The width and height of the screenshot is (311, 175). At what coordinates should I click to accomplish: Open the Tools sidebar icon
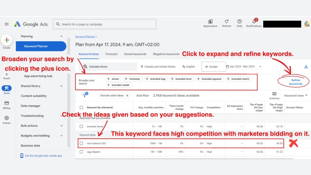click(x=6, y=88)
